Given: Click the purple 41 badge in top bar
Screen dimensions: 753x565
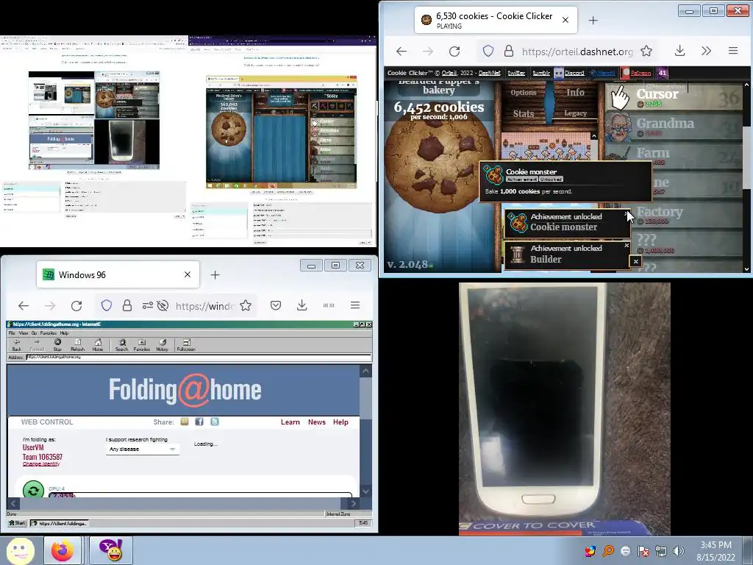Looking at the screenshot, I should (x=663, y=73).
